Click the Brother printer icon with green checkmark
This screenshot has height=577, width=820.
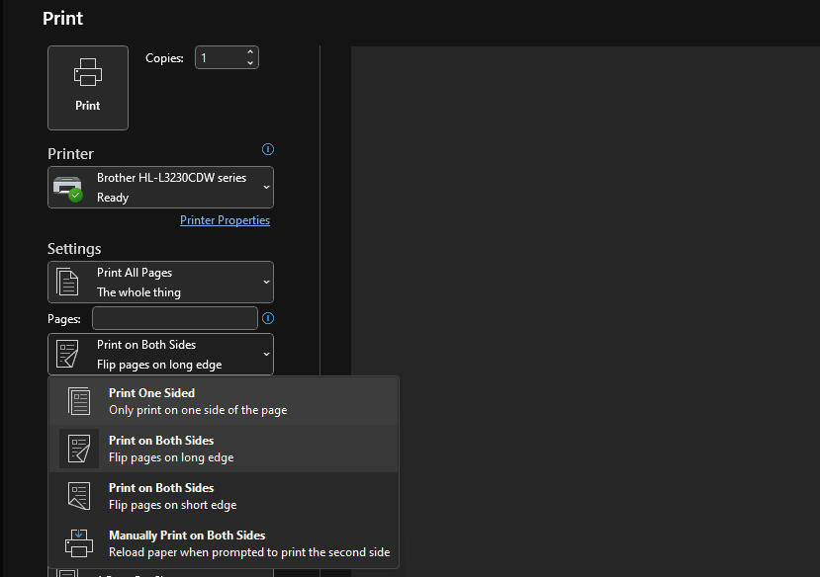[67, 188]
